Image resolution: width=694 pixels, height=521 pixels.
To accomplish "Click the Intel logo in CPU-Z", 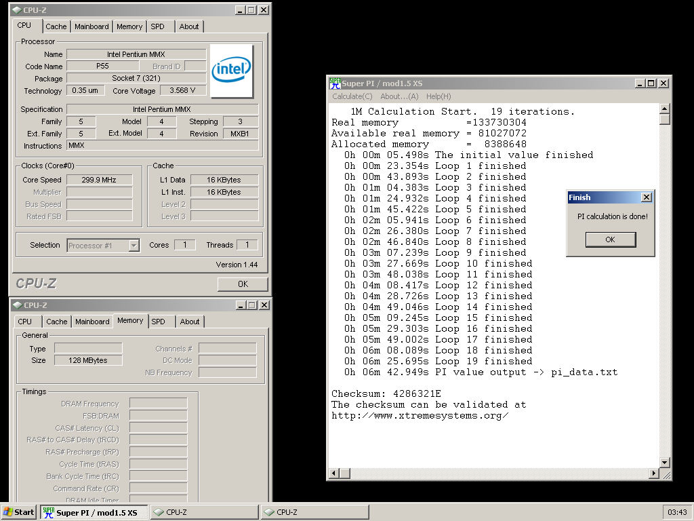I will 232,71.
